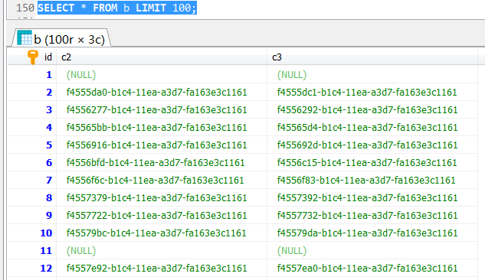Image resolution: width=485 pixels, height=280 pixels.
Task: Select id cell with value 1
Action: (32, 75)
